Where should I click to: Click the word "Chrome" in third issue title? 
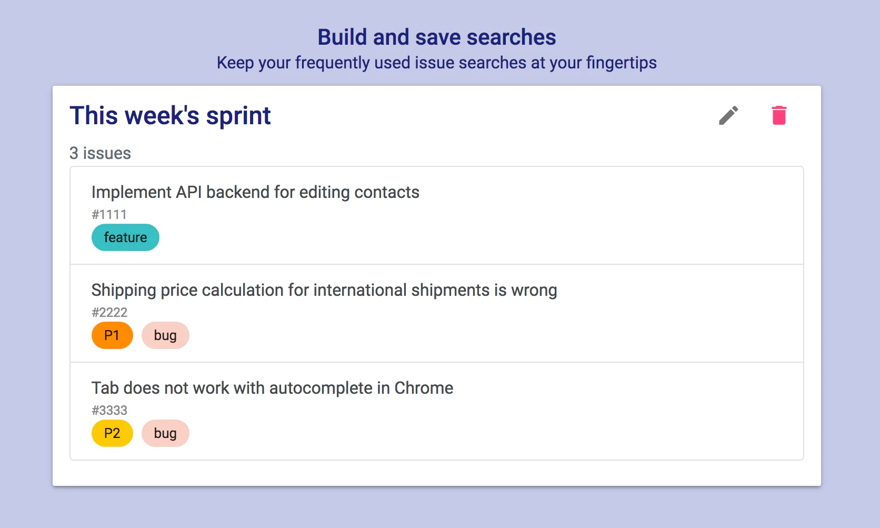pyautogui.click(x=424, y=388)
